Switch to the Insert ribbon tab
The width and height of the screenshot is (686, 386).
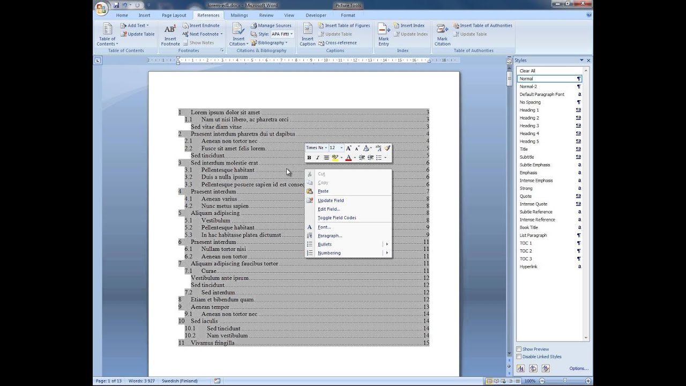(144, 15)
